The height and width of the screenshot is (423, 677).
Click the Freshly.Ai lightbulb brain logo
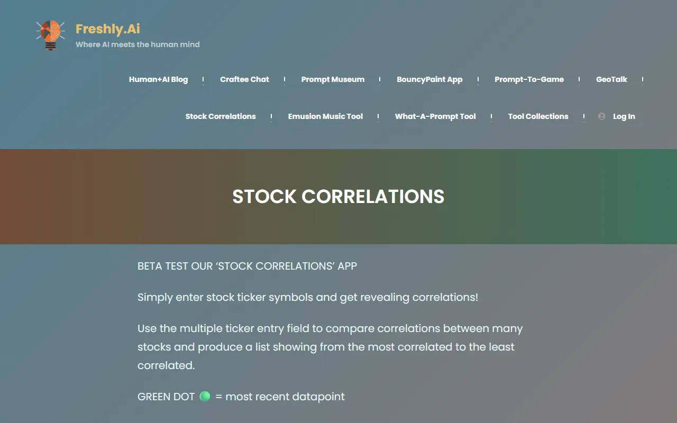tap(50, 35)
